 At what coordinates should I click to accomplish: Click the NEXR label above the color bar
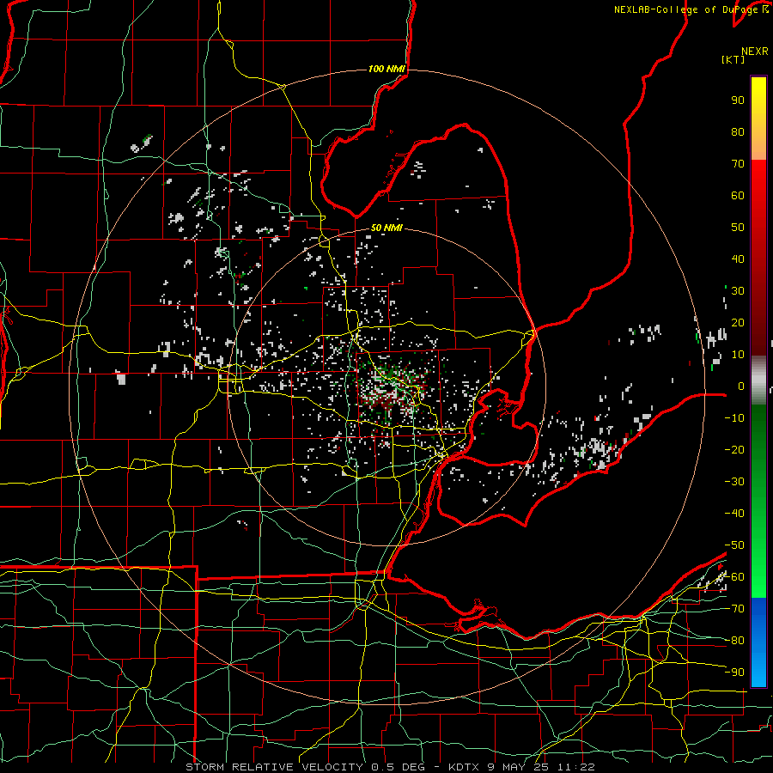coord(755,52)
